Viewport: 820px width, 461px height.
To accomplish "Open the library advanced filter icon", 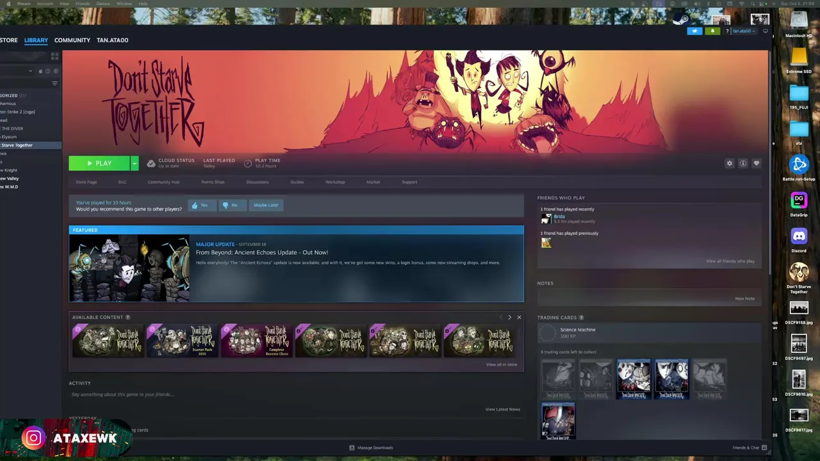I will [54, 83].
